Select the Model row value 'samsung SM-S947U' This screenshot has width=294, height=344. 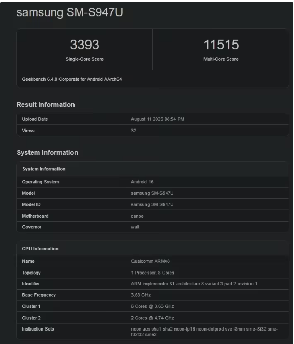[x=152, y=193]
